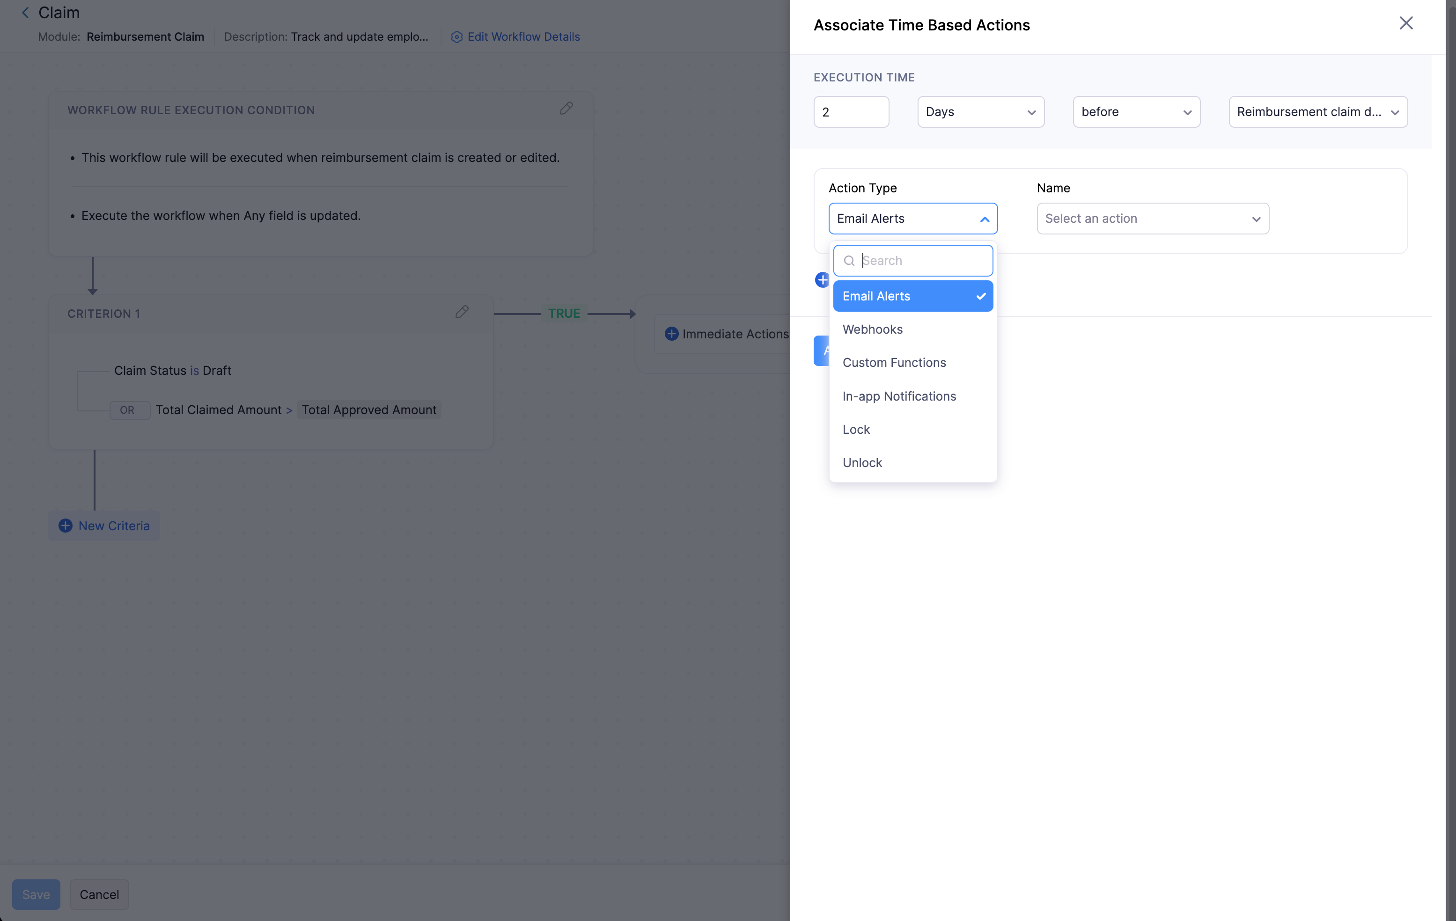Collapse the Action Type Email Alerts dropdown

[x=913, y=219]
